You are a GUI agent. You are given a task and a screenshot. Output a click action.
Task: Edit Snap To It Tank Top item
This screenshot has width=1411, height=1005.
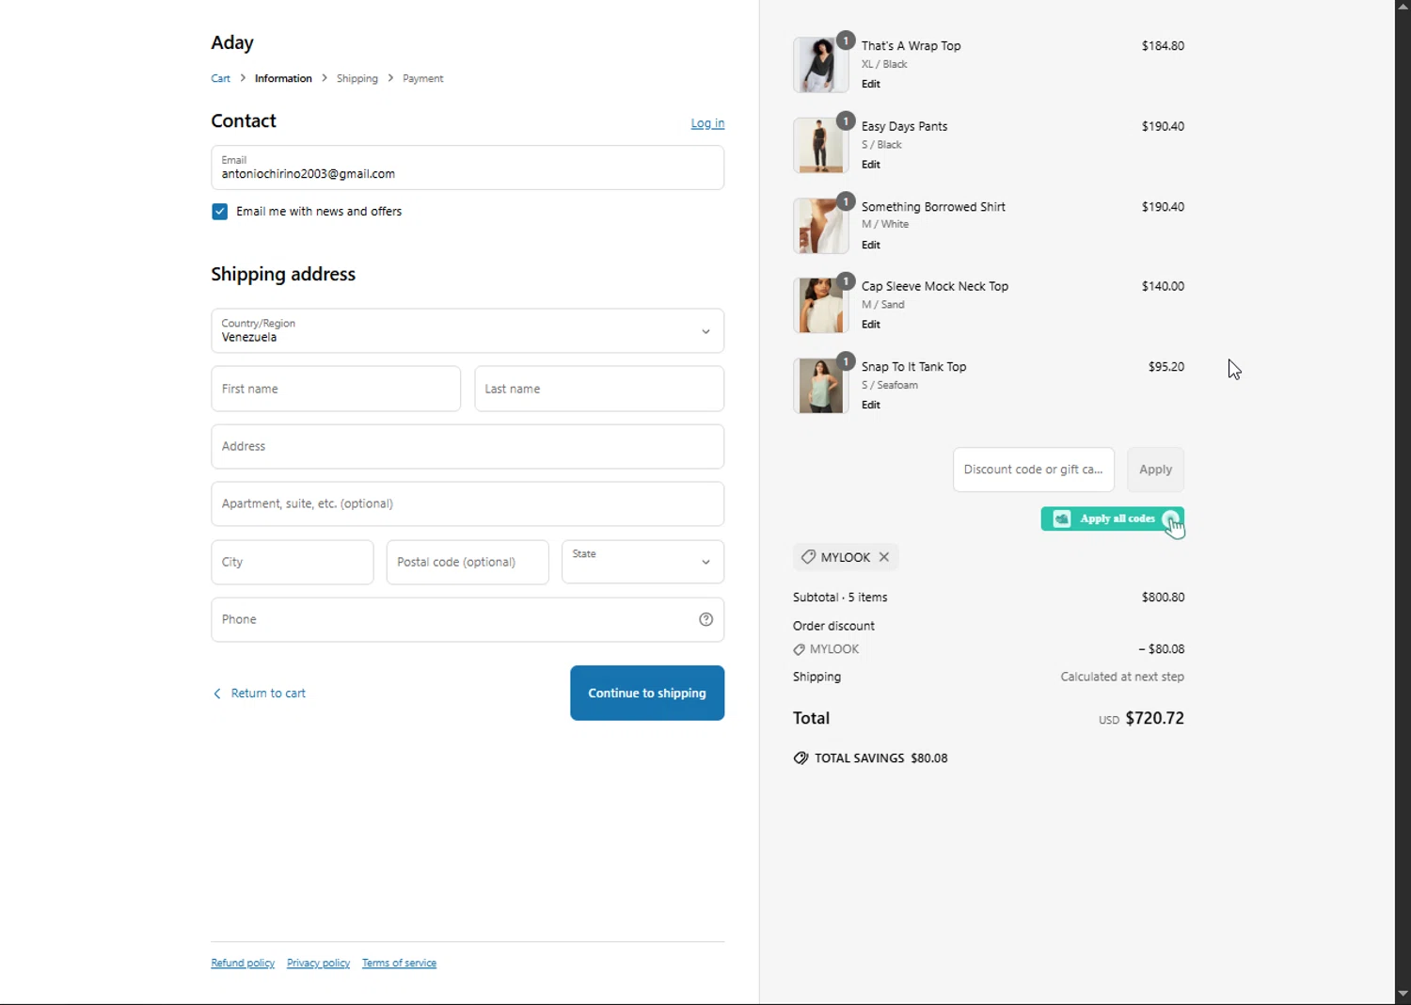[x=871, y=405]
